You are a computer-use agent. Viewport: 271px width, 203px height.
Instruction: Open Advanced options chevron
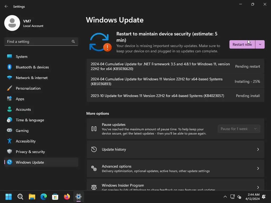[x=258, y=168]
